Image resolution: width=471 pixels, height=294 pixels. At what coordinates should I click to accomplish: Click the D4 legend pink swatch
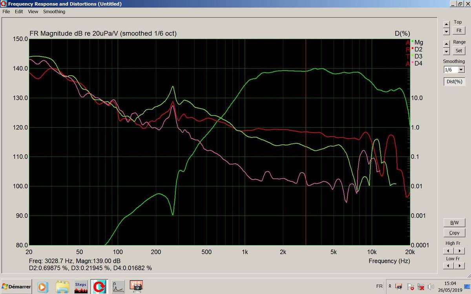(412, 63)
